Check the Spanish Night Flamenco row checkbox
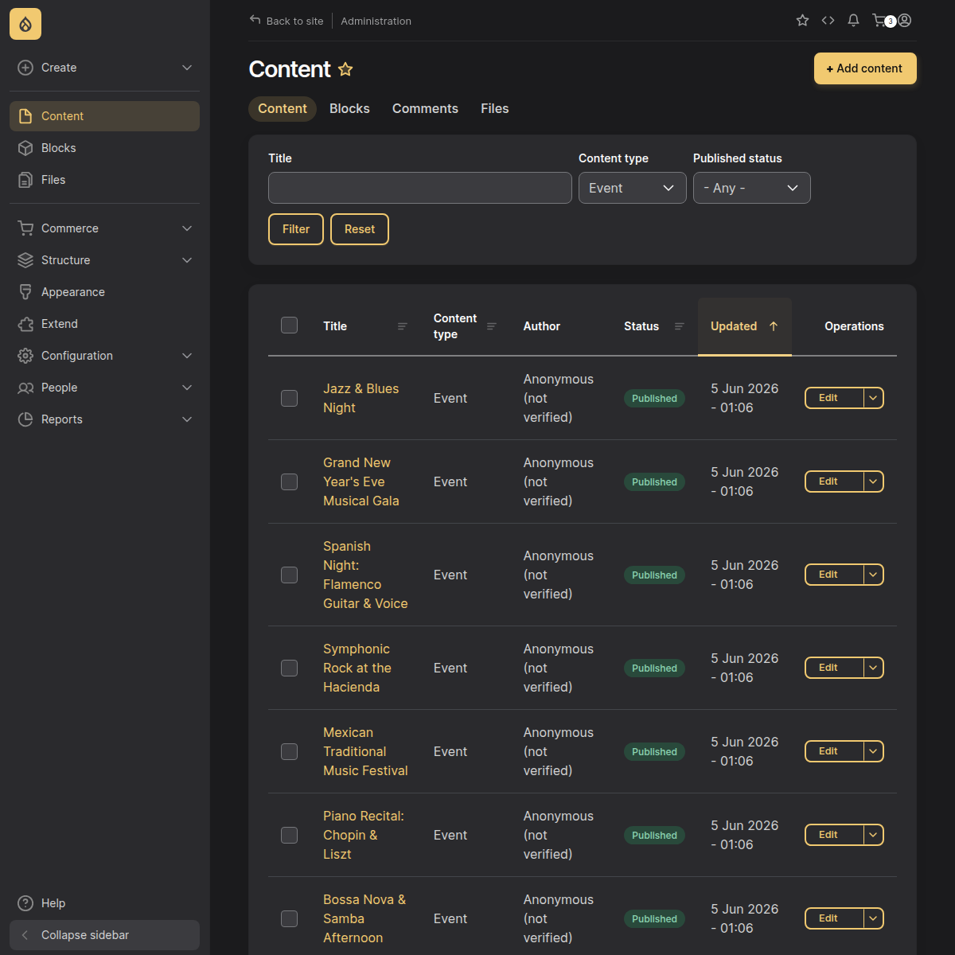 click(290, 575)
